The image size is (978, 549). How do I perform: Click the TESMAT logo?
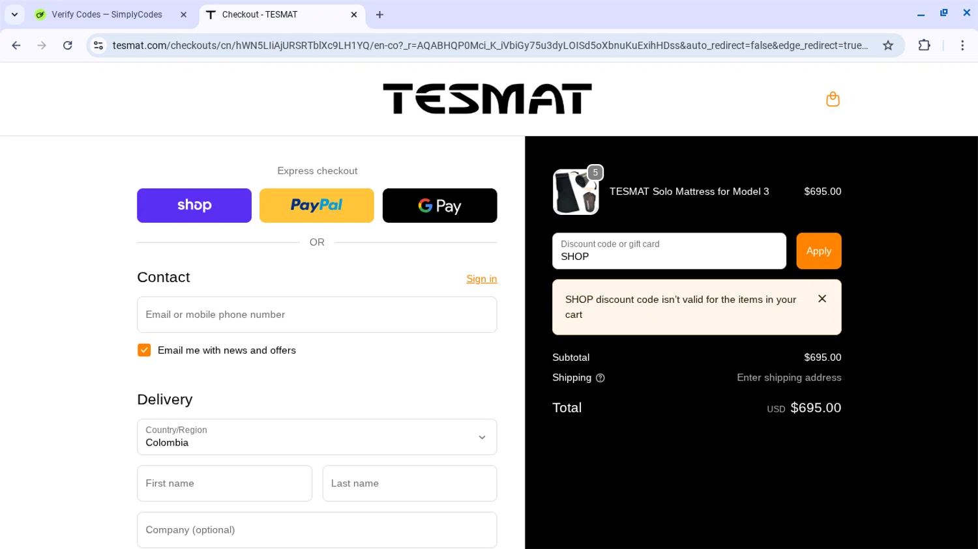click(x=487, y=99)
